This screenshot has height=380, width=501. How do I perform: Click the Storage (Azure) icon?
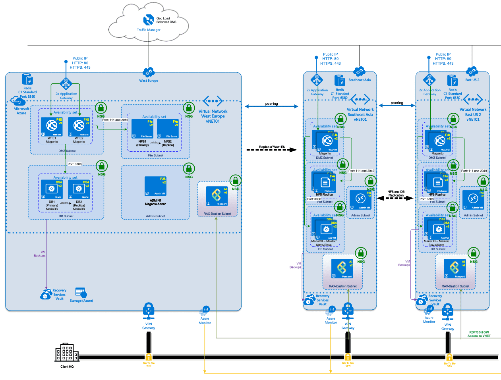point(81,293)
